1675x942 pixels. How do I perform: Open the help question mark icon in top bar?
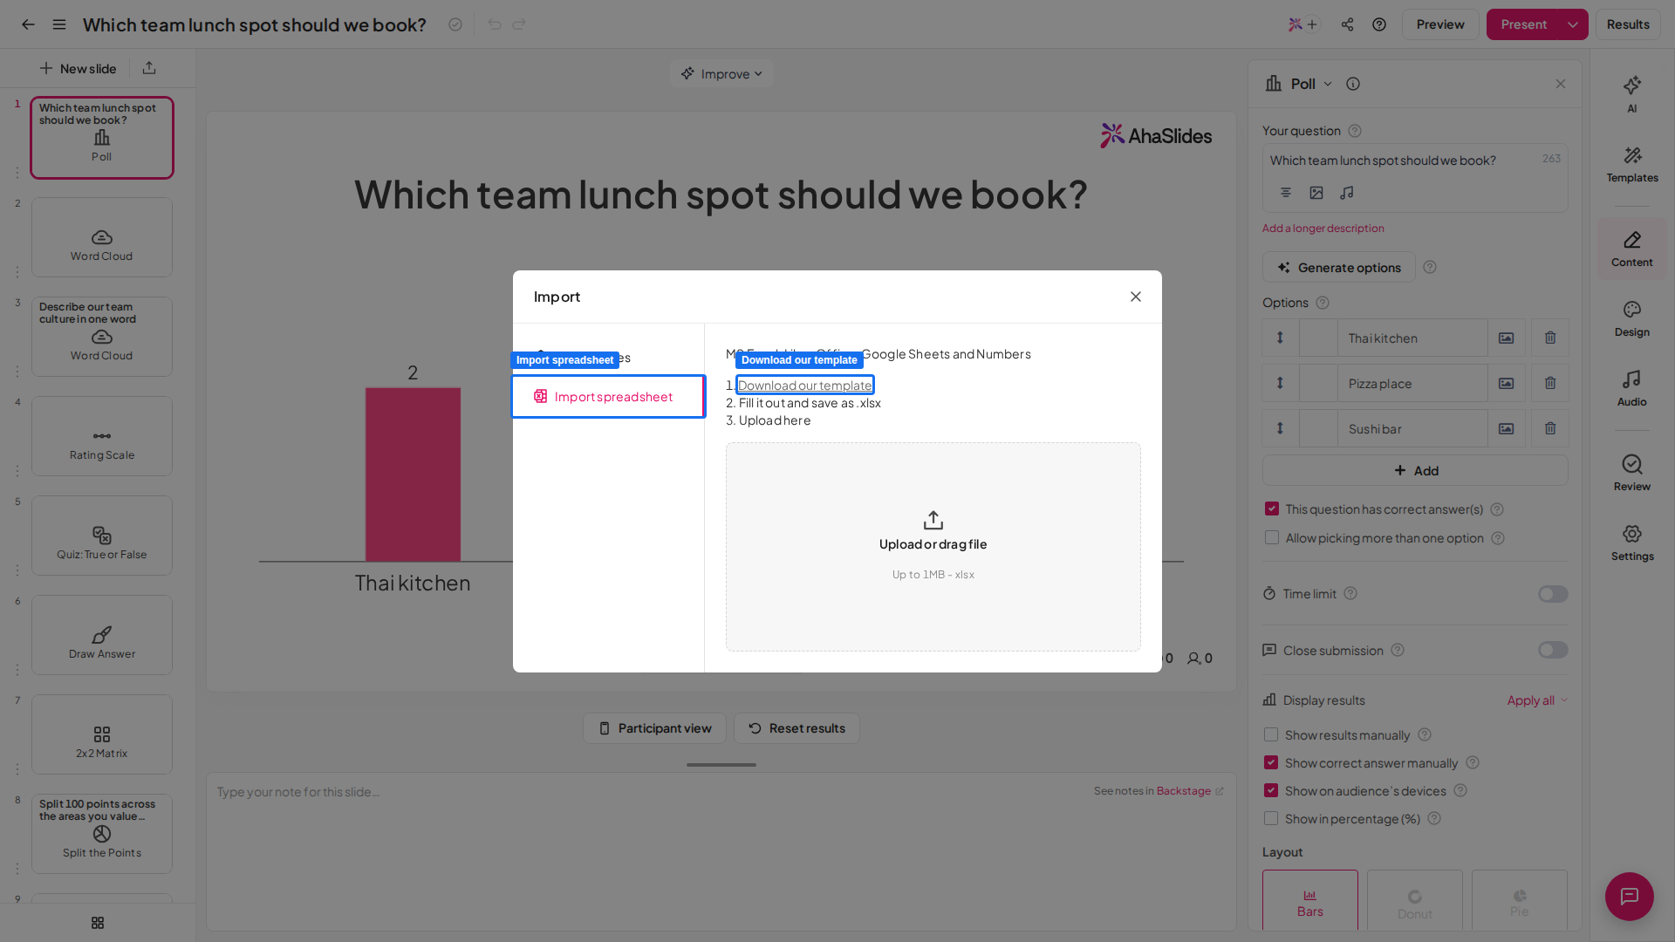click(x=1379, y=24)
